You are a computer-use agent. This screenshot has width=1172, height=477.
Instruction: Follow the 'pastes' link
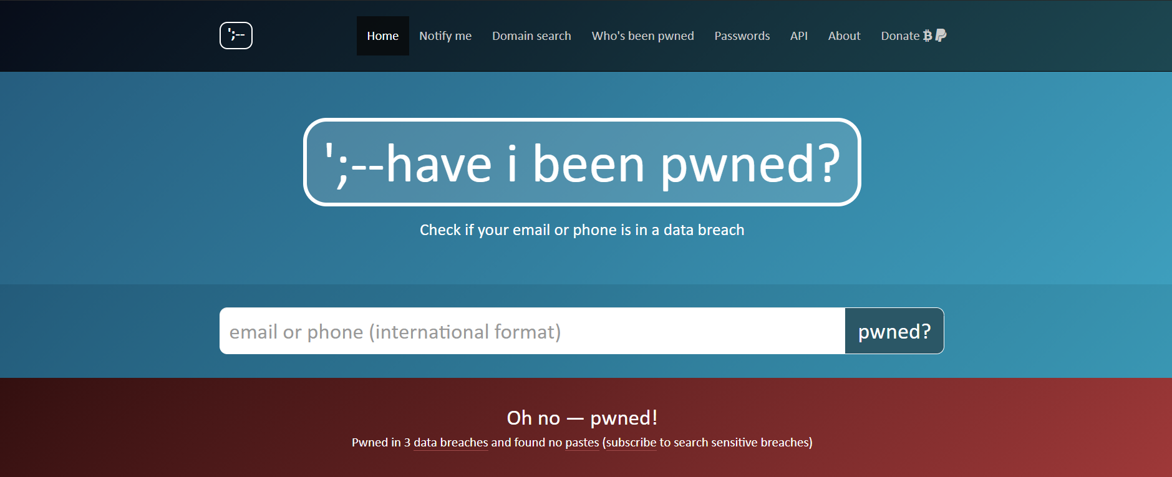click(582, 443)
